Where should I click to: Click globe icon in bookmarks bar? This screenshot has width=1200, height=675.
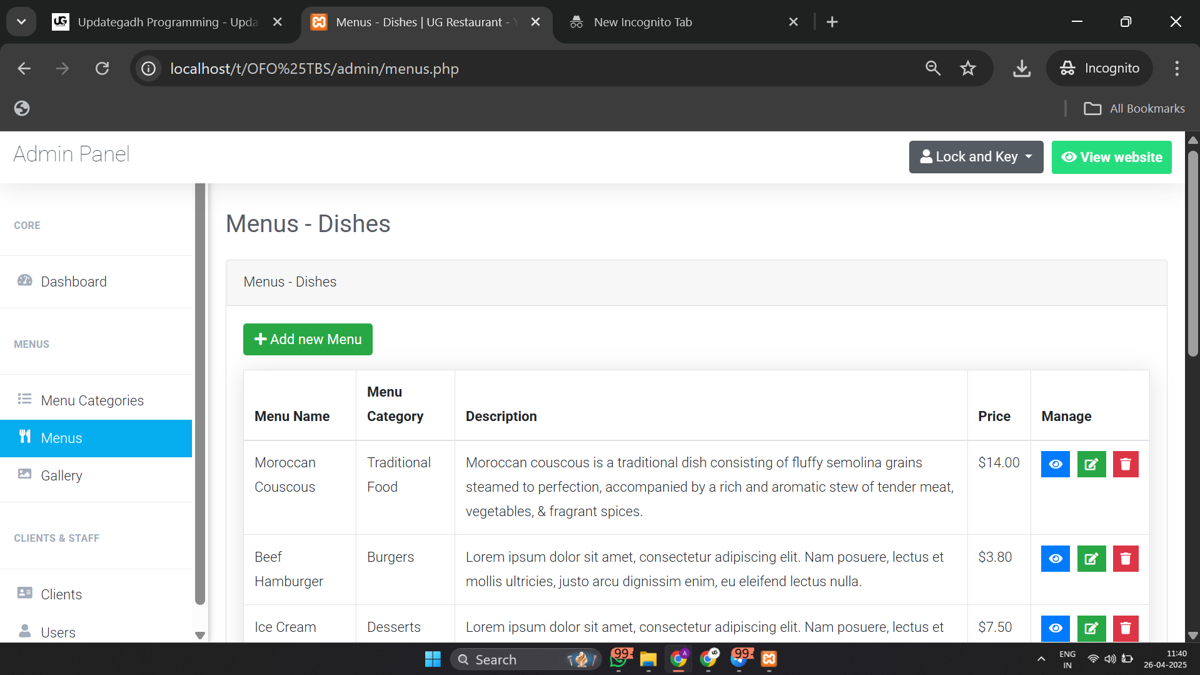[22, 108]
